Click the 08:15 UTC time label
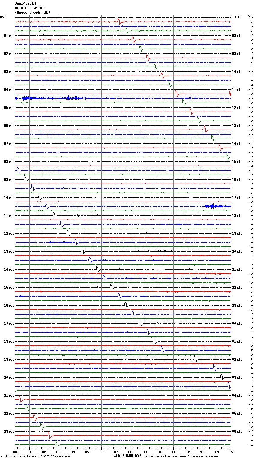 pos(237,36)
